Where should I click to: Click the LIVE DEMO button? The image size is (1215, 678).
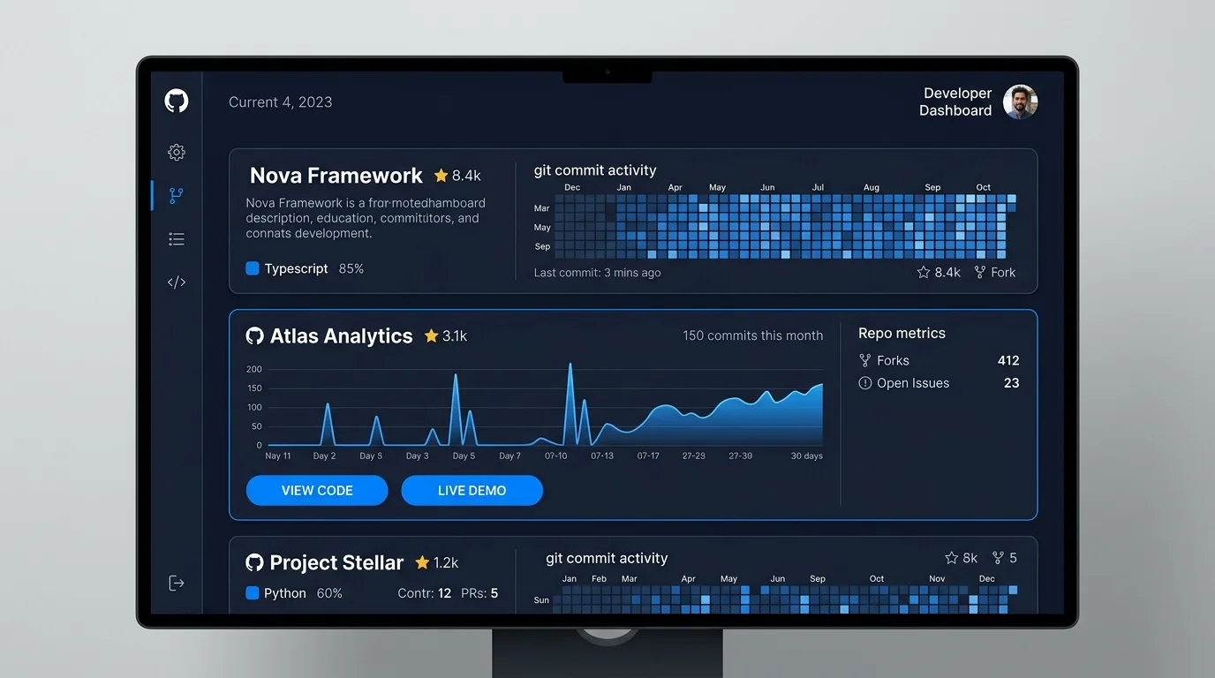(472, 490)
